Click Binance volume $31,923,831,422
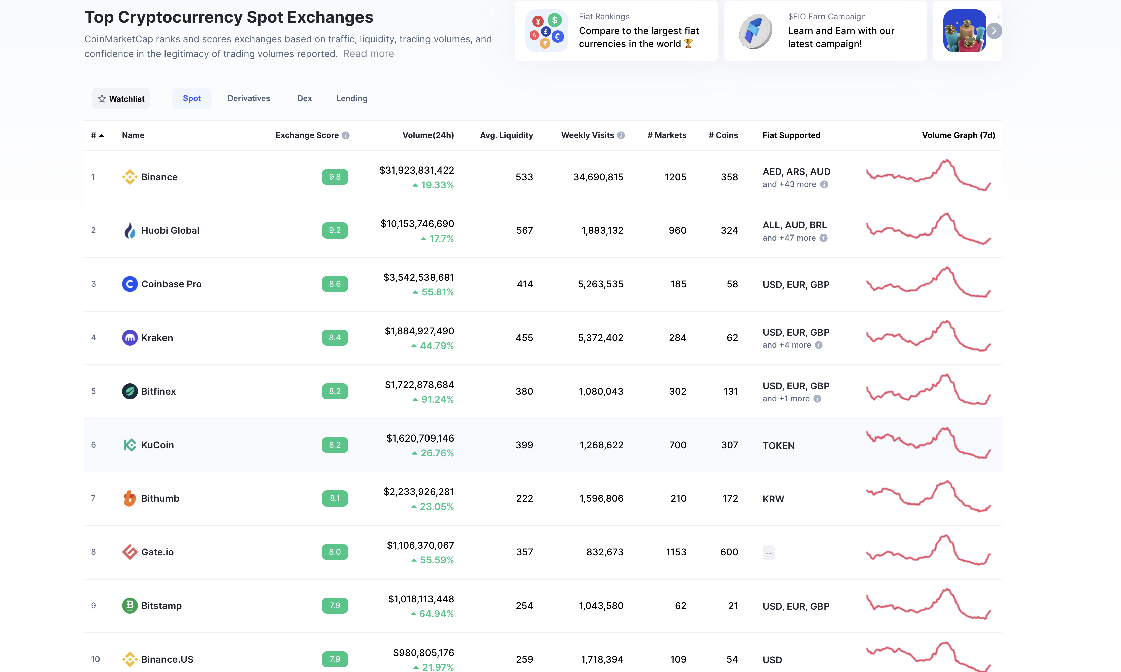 tap(416, 170)
